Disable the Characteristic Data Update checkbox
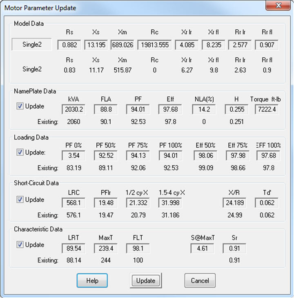294x298 pixels. (20, 245)
